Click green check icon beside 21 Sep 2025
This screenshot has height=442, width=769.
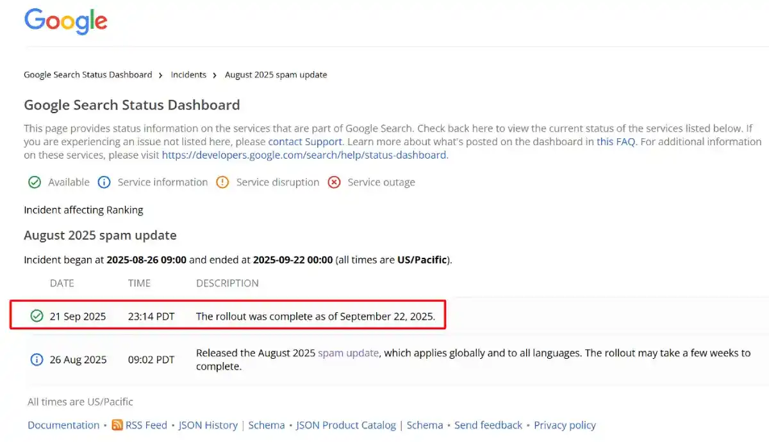pyautogui.click(x=37, y=316)
